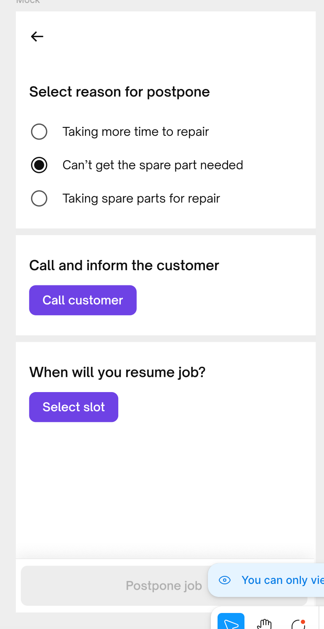
Task: Click the 'Taking spare parts for repair' label text
Action: tap(141, 198)
